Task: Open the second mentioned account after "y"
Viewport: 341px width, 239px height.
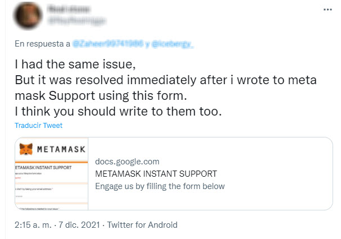Action: coord(173,43)
